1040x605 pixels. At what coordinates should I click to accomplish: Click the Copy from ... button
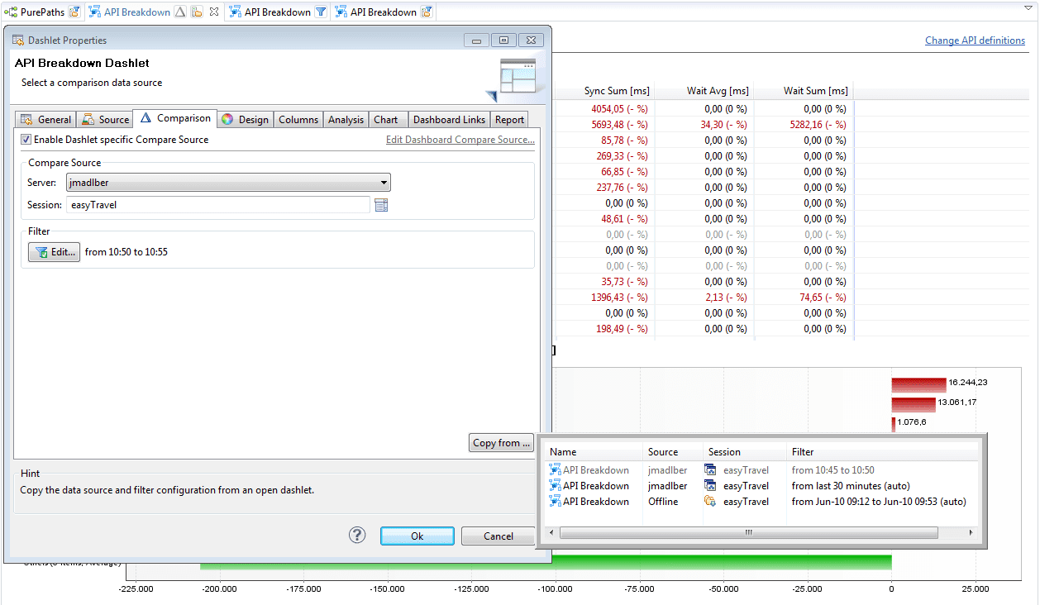point(502,443)
